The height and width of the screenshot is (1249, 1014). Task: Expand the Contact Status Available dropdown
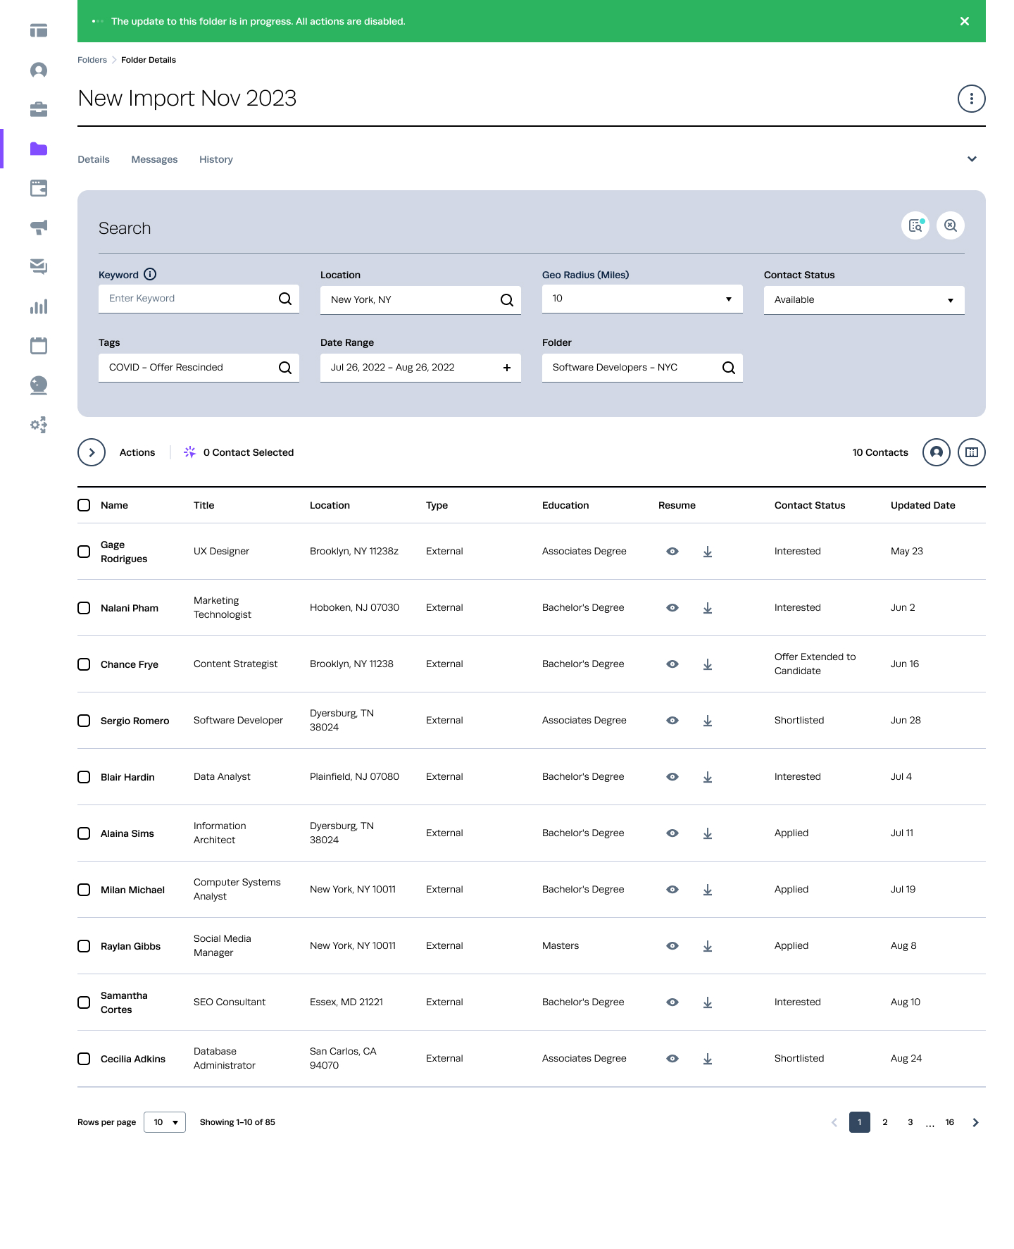point(863,300)
